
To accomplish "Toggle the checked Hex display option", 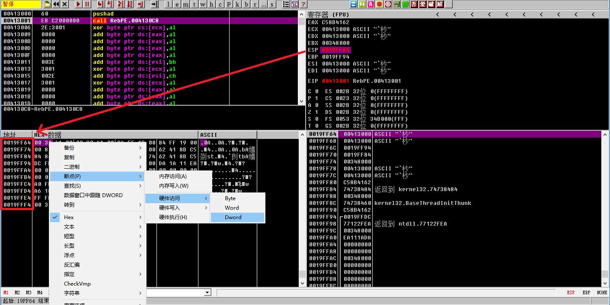I will 69,217.
